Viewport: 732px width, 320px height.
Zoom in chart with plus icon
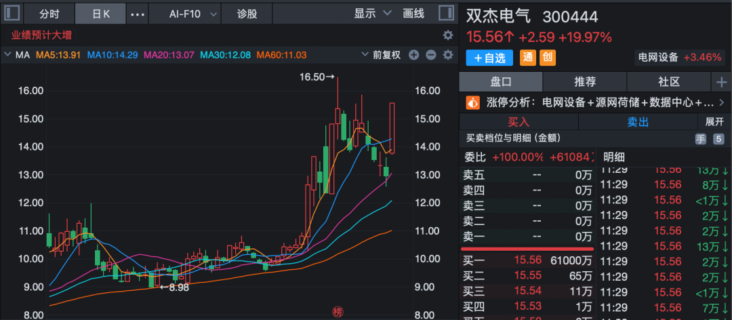[413, 55]
